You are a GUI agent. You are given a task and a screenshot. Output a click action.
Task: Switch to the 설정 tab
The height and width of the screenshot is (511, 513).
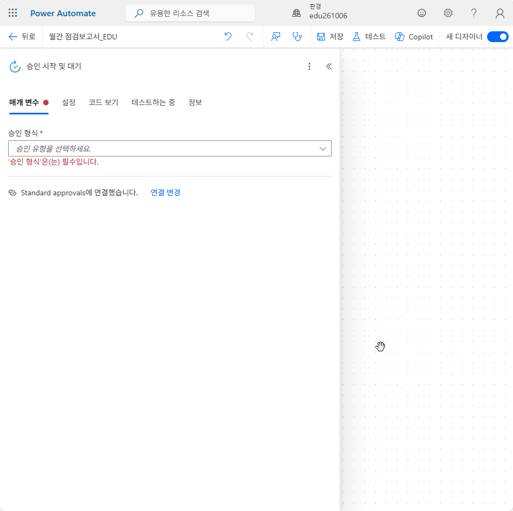click(x=69, y=103)
